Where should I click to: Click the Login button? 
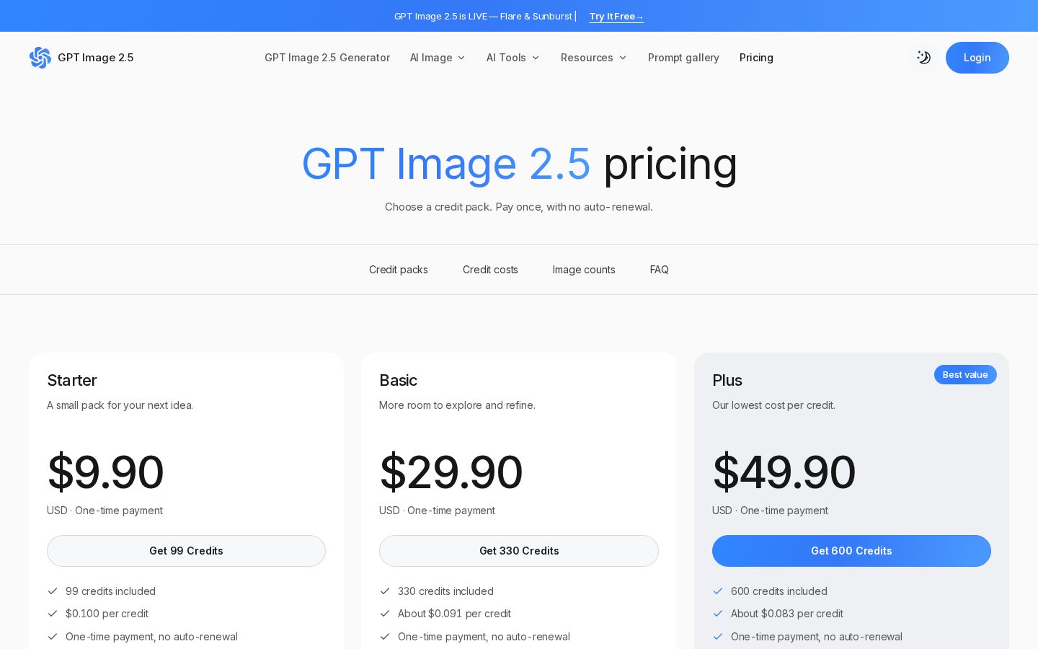[x=977, y=58]
